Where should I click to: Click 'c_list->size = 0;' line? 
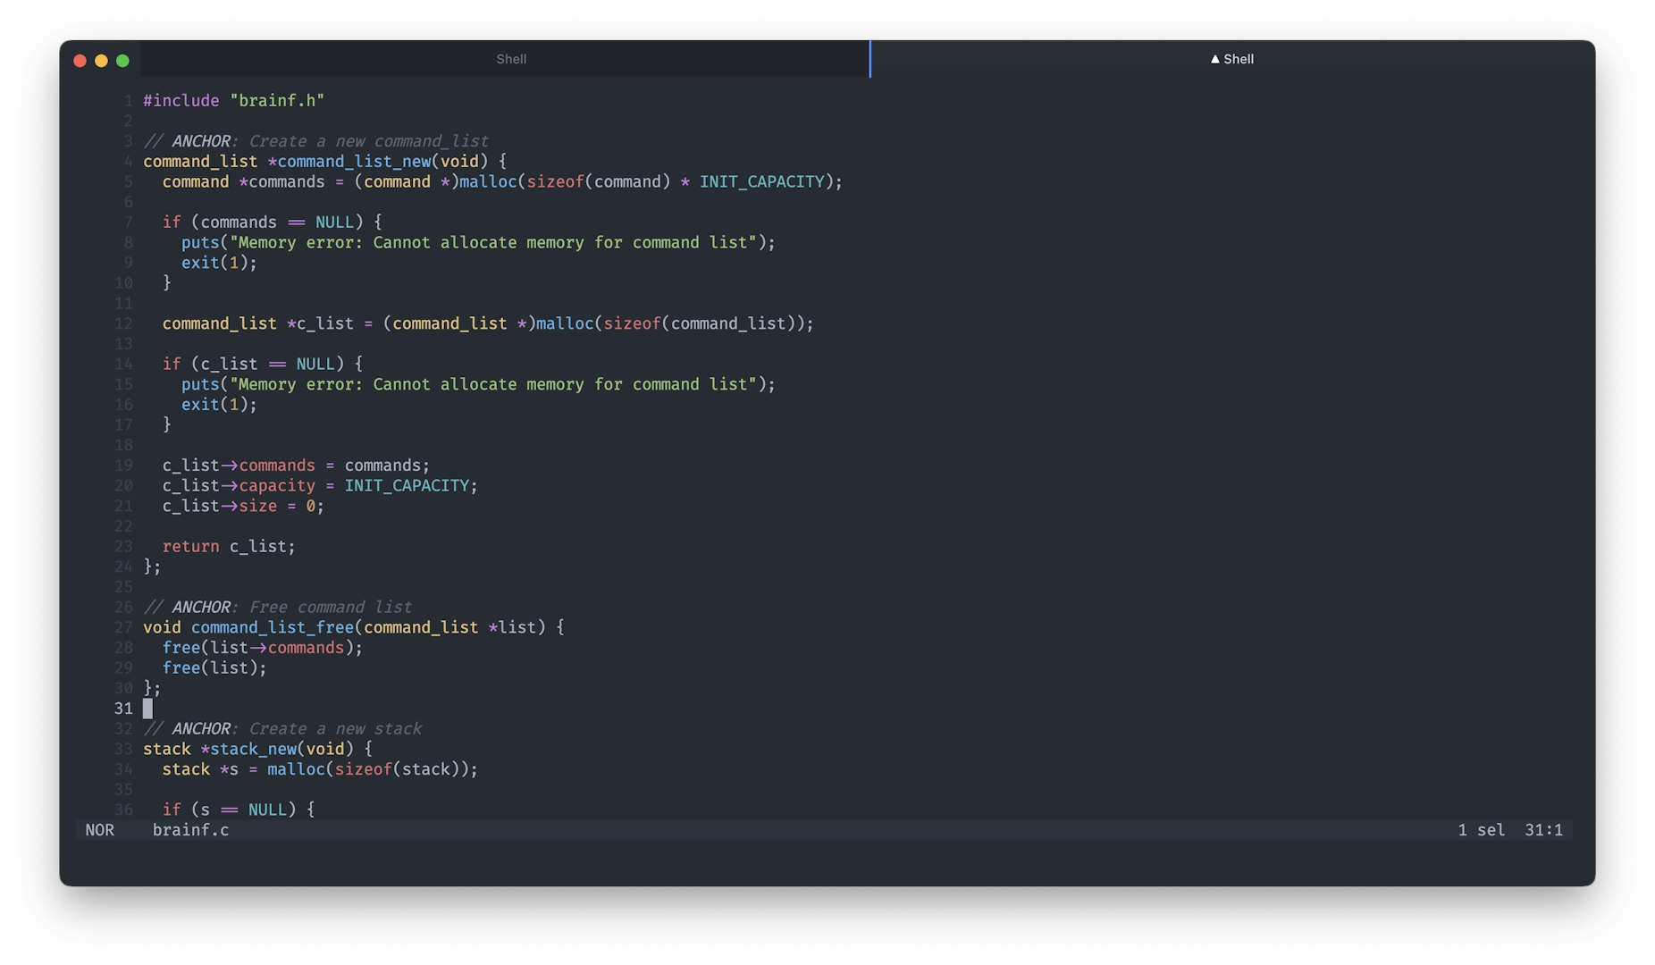(x=243, y=507)
